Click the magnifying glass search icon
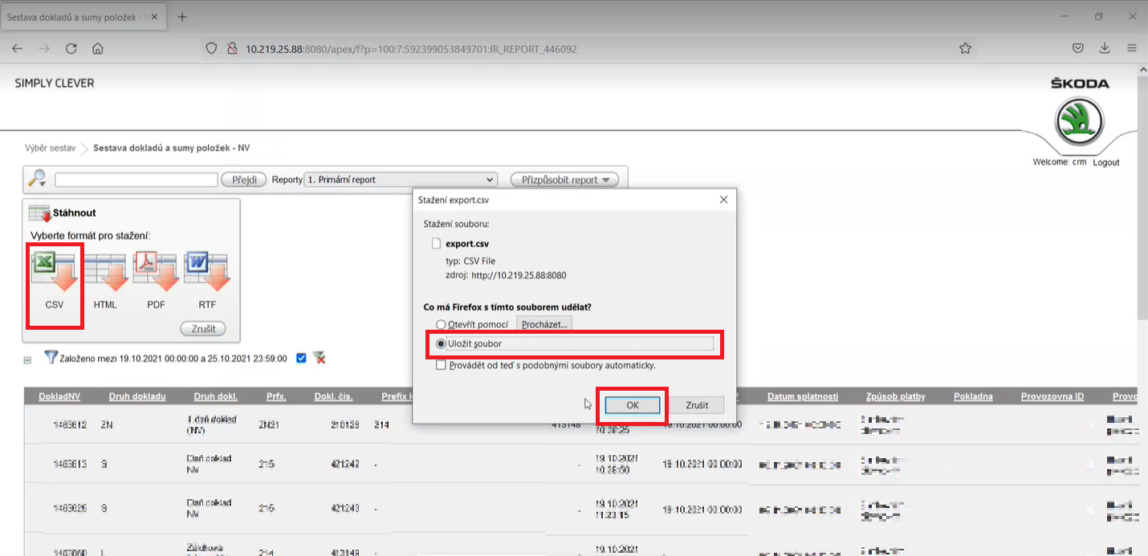 pos(37,179)
